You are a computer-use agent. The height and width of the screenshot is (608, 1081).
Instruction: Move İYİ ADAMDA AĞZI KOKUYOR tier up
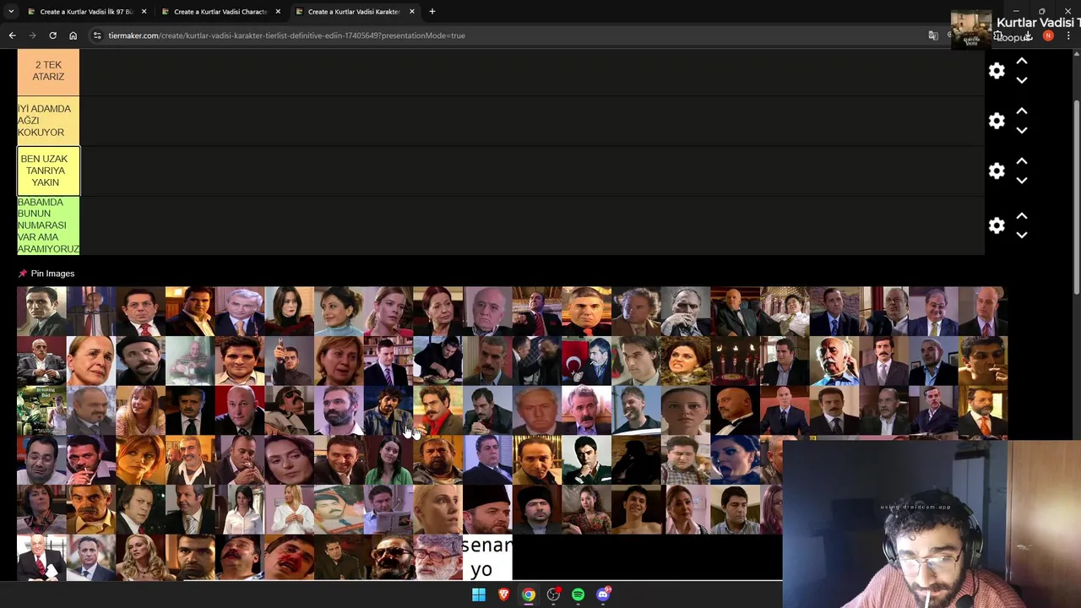point(1022,111)
